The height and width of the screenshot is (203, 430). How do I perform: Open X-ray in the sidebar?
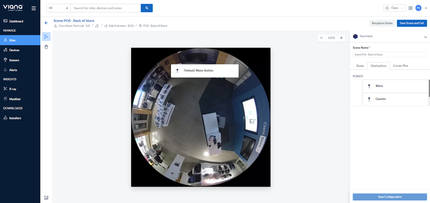click(13, 89)
